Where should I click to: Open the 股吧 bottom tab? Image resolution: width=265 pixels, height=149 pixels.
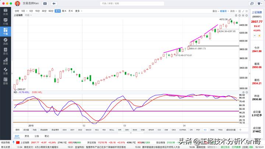(17, 136)
